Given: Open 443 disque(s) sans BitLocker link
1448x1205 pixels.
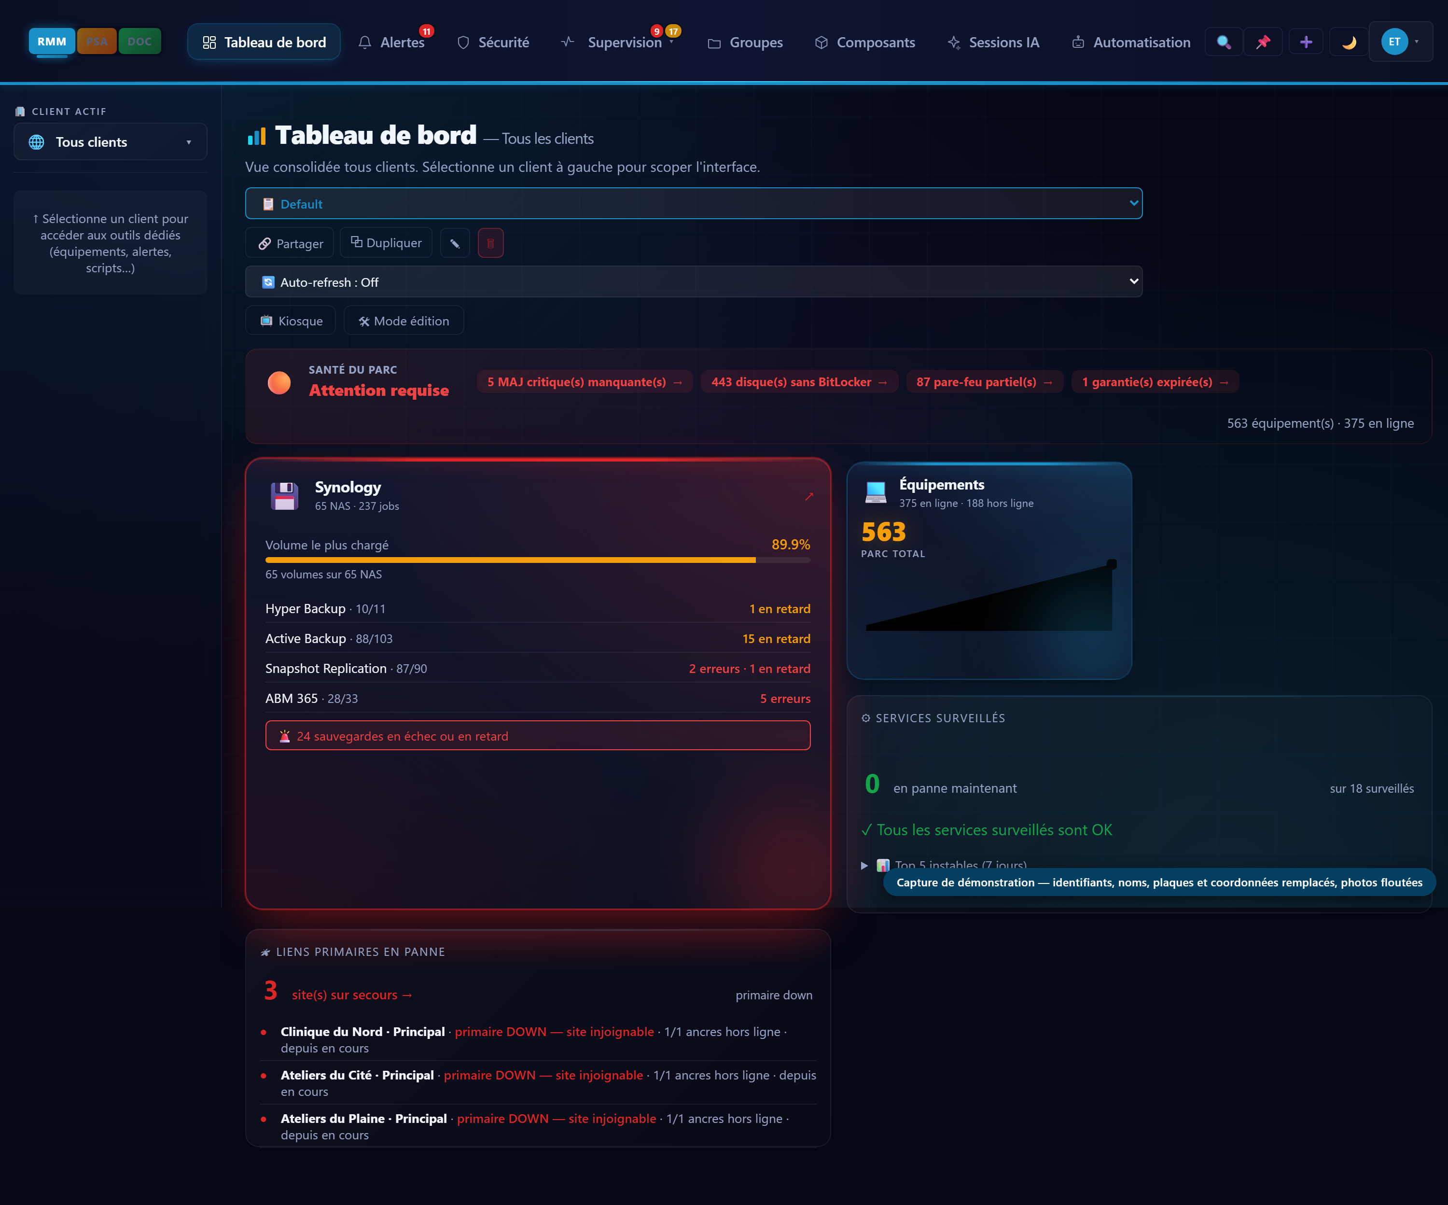Looking at the screenshot, I should coord(799,381).
